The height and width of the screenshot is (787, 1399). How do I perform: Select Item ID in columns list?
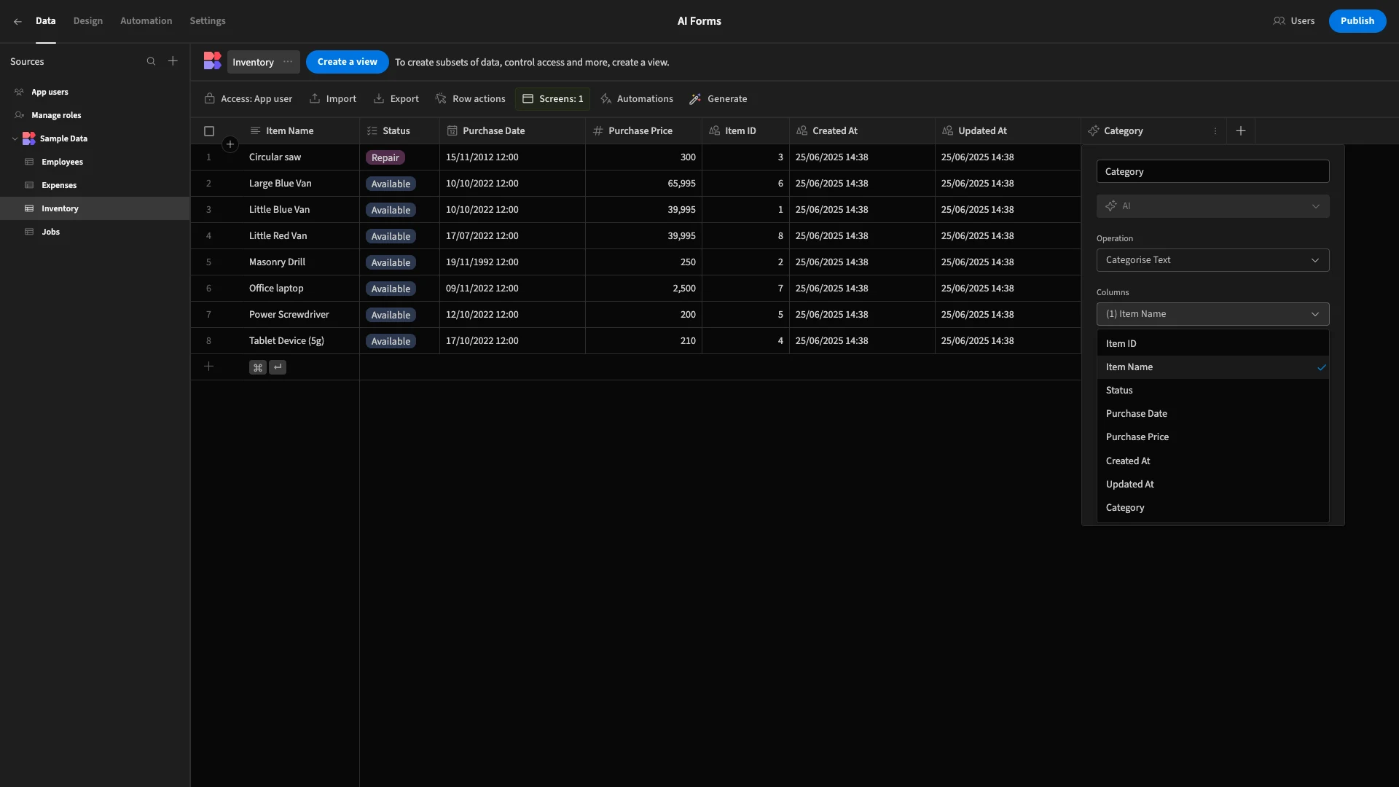(x=1212, y=344)
